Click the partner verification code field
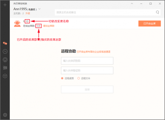Viewport: 165px width, 120px height. coord(87,70)
